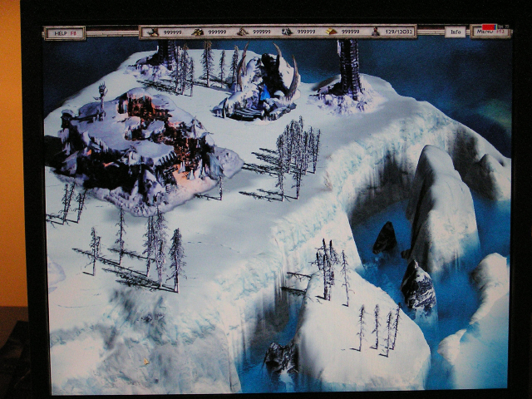Click the Info button in top bar
Viewport: 532px width, 399px height.
click(455, 32)
